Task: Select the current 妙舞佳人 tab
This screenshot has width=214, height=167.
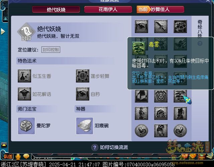Action: pyautogui.click(x=160, y=9)
